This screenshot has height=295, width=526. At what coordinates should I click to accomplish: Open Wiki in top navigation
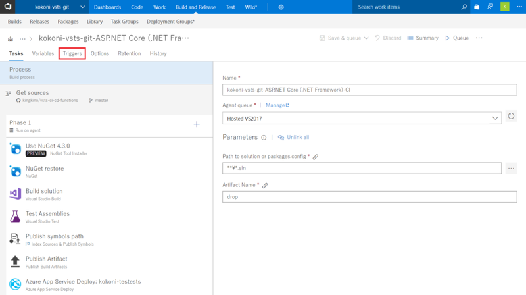251,7
